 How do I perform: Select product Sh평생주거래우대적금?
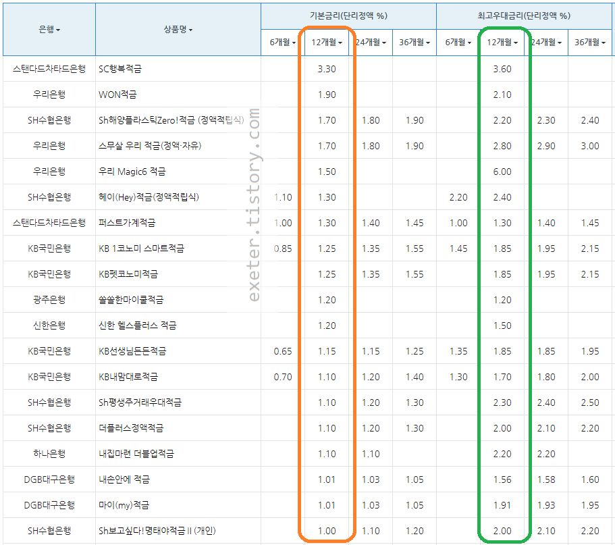click(x=140, y=403)
